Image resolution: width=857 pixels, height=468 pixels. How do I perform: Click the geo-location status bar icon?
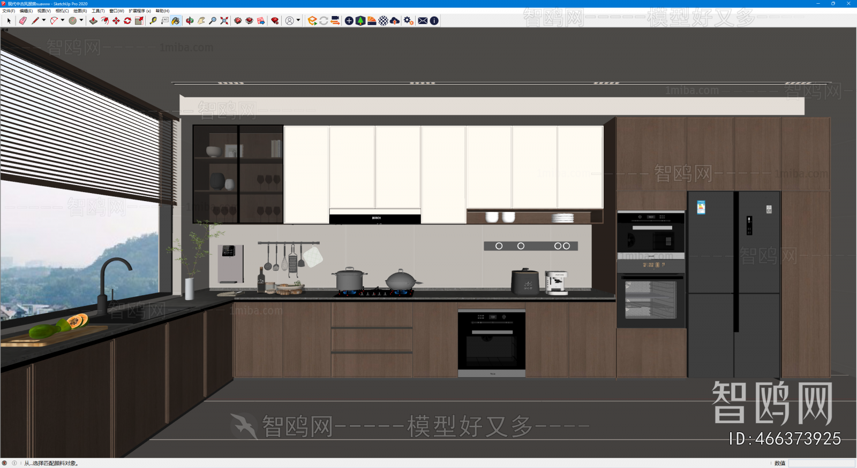5,463
